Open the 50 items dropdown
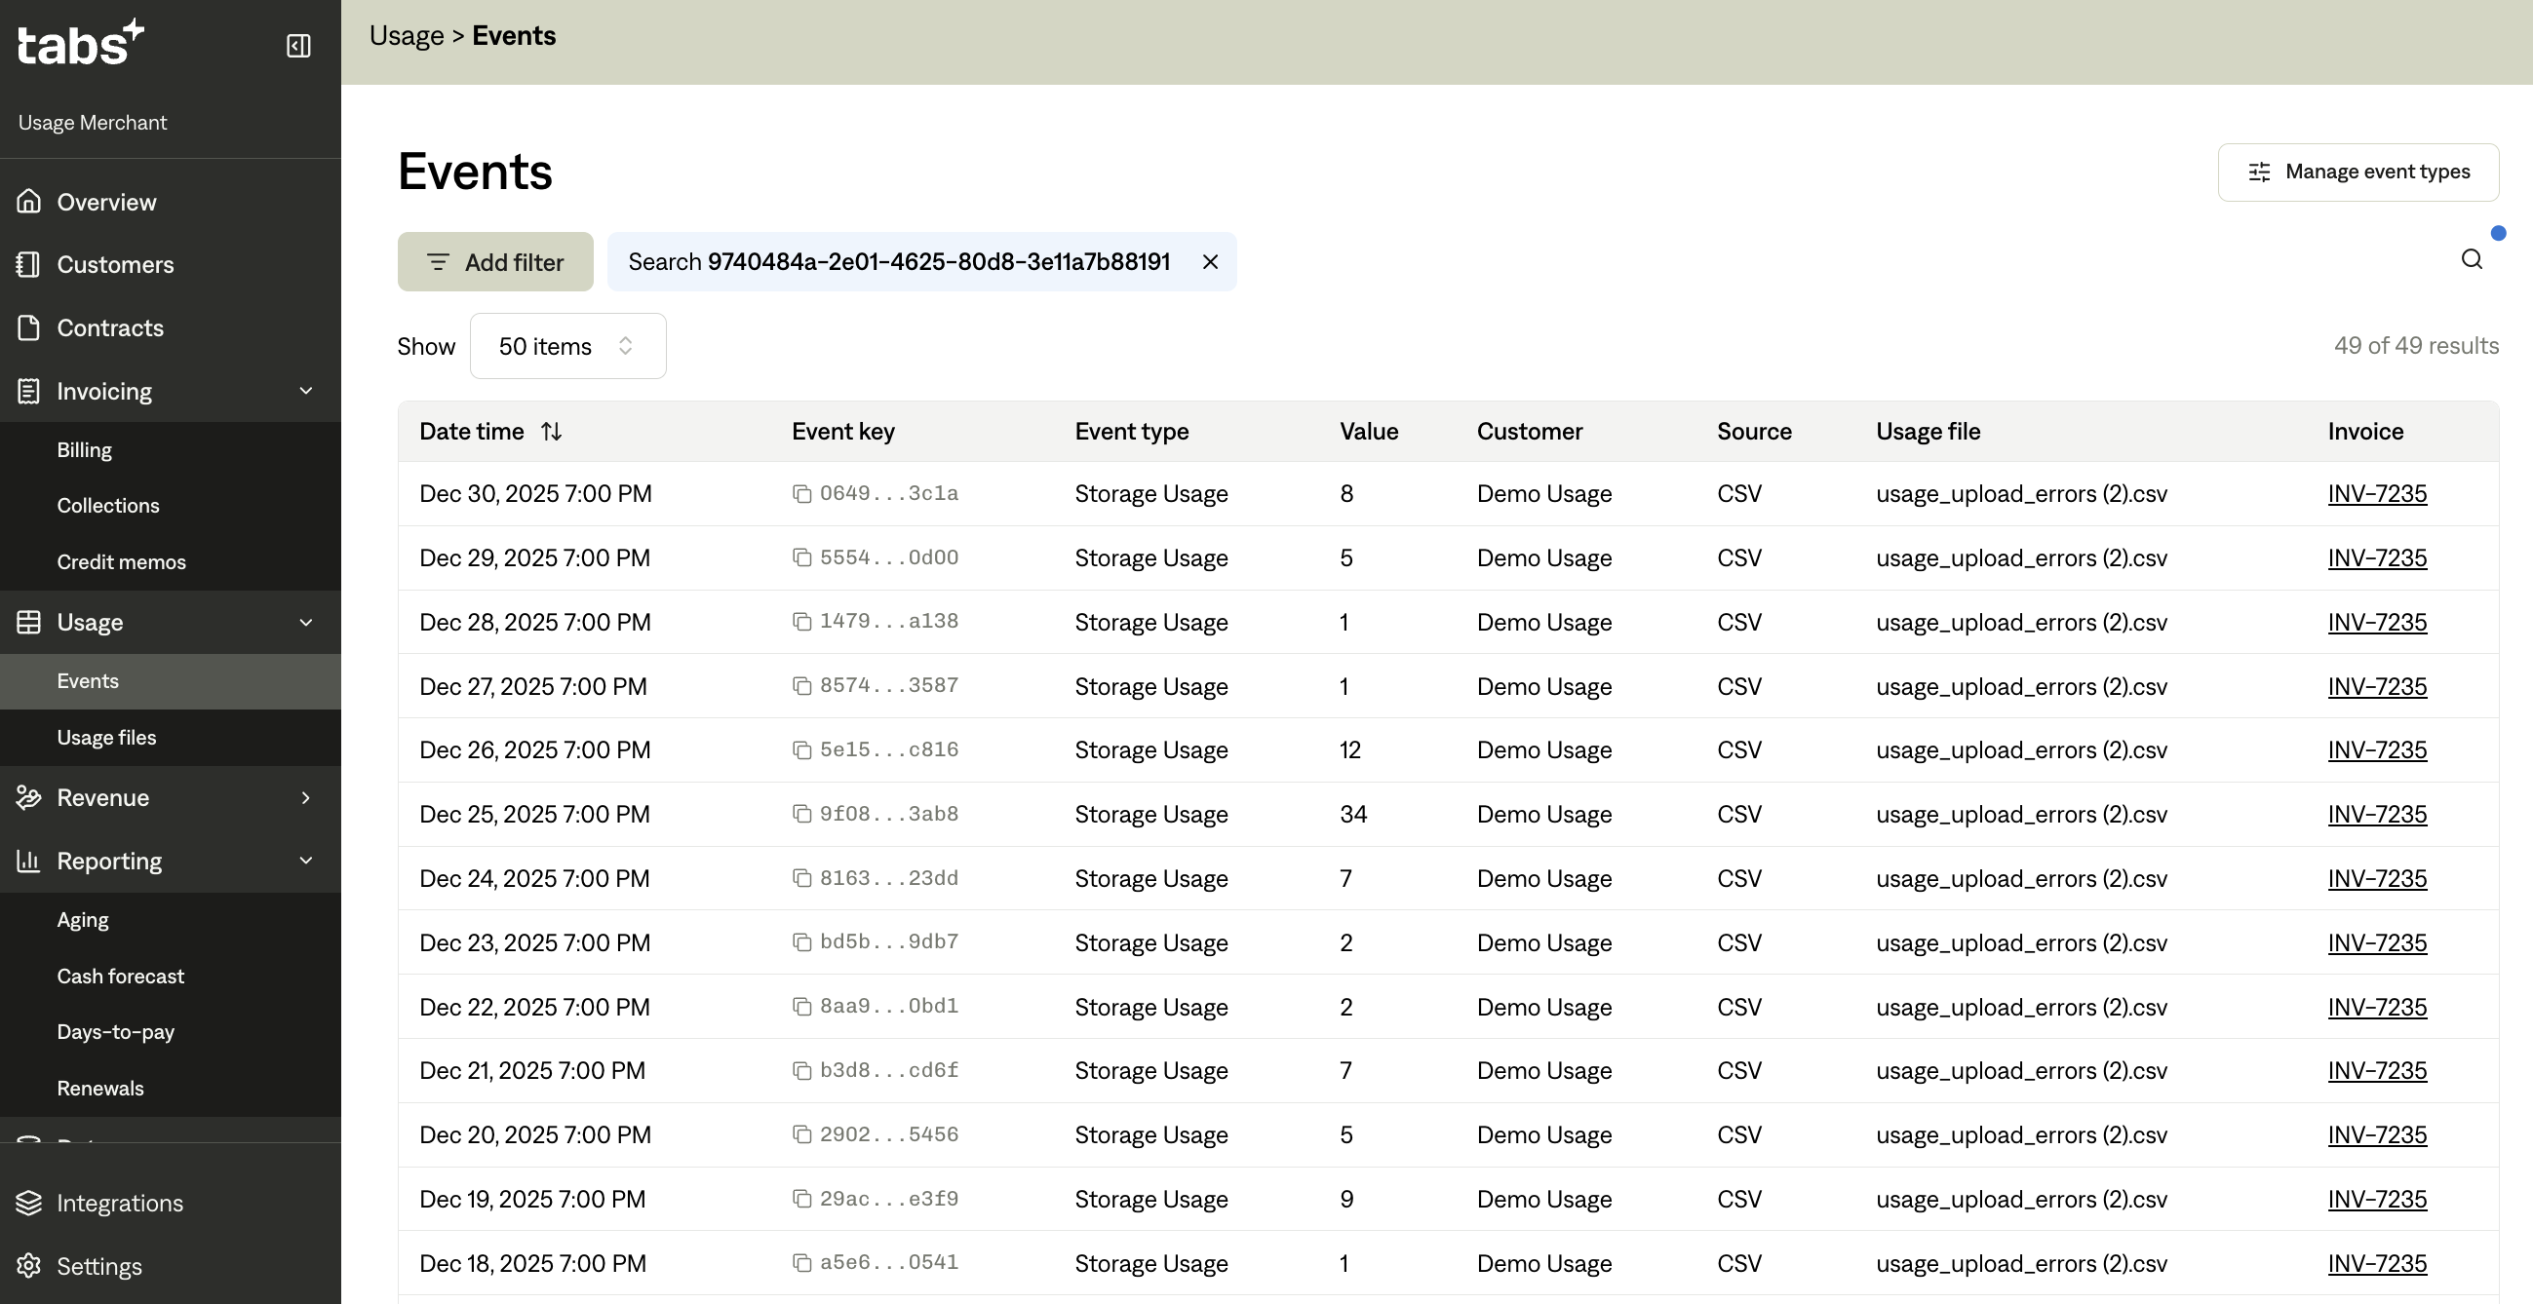This screenshot has width=2533, height=1304. pos(567,346)
